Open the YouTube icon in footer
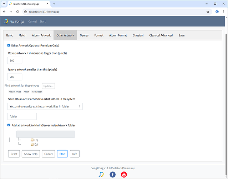The width and height of the screenshot is (228, 179). tap(124, 174)
